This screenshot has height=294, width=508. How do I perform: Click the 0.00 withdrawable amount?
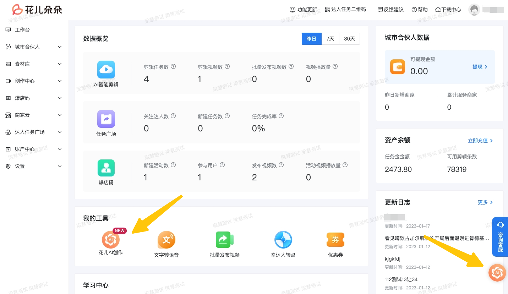[x=419, y=71]
